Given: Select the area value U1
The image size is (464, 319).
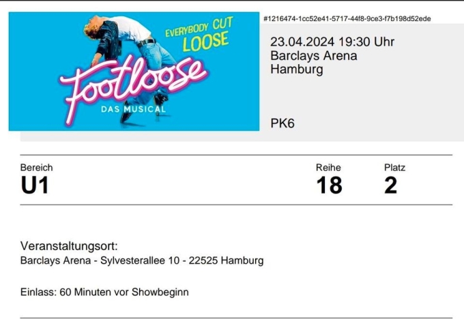Looking at the screenshot, I should [x=35, y=185].
